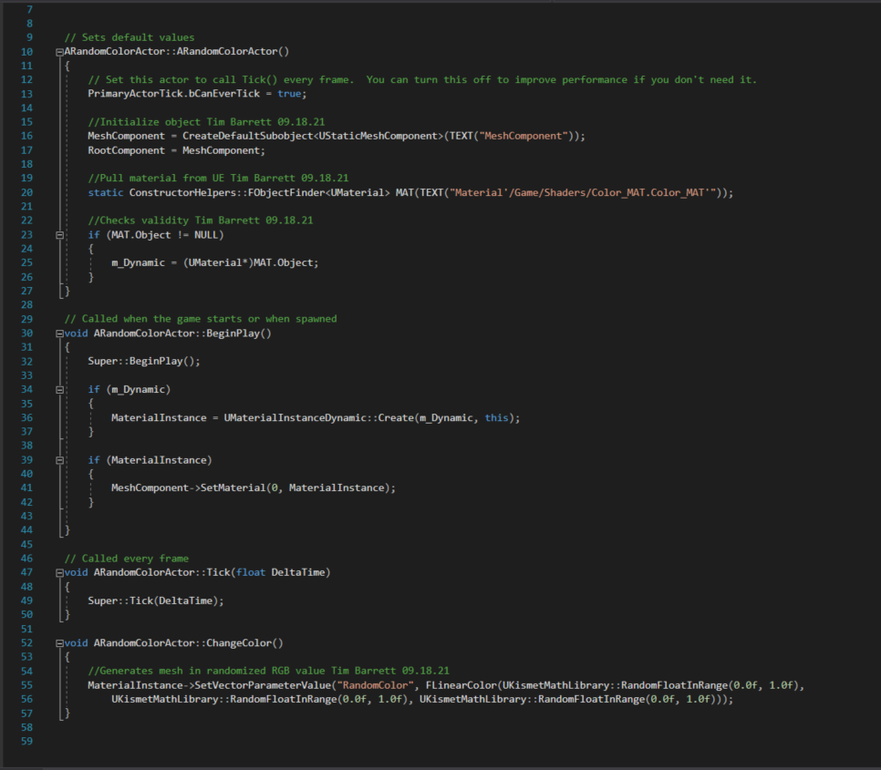Click Super::BeginPlay() on line 32

coord(141,361)
